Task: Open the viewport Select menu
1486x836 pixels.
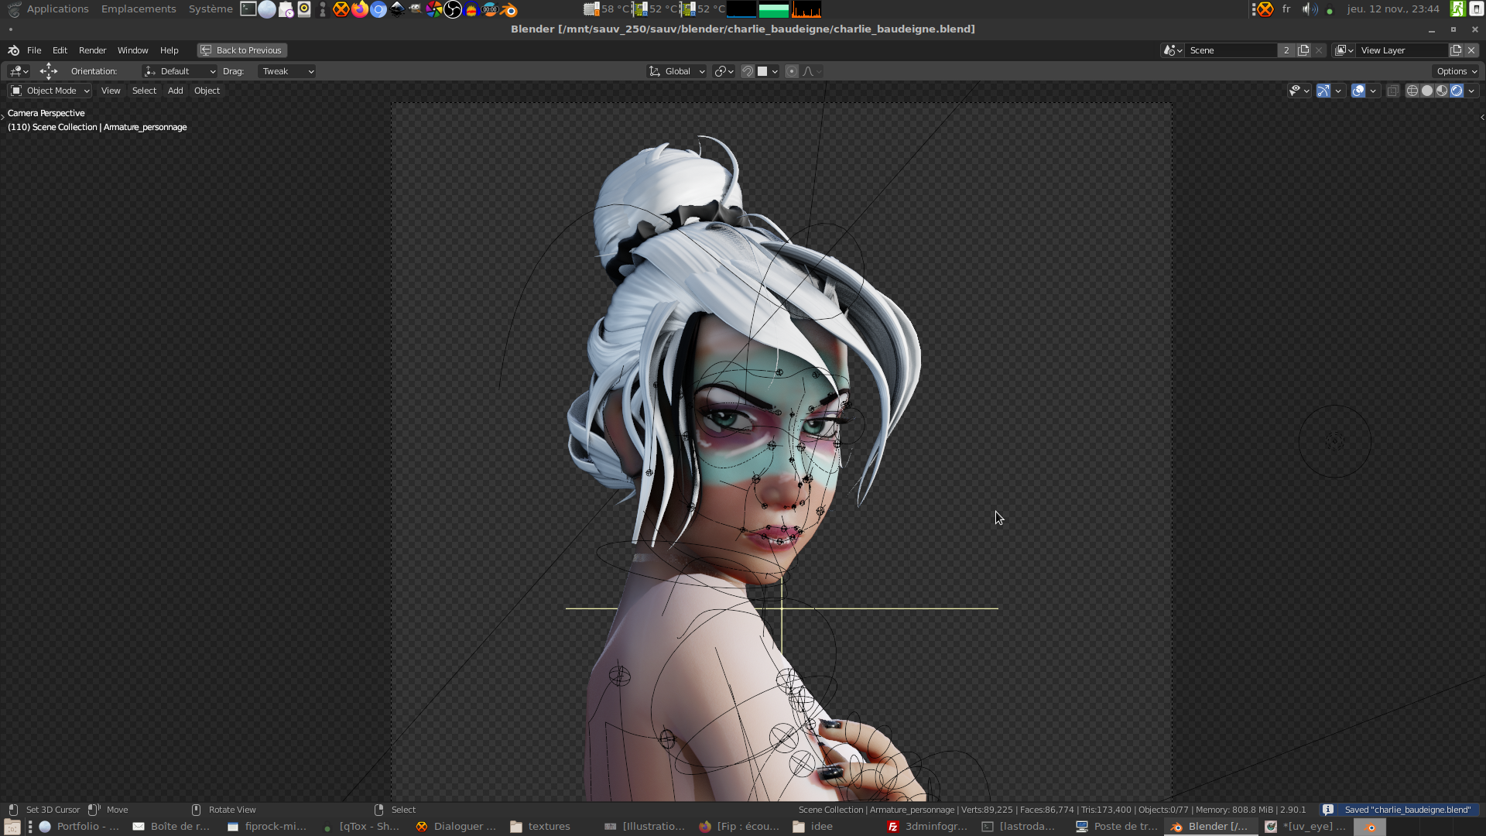Action: pyautogui.click(x=144, y=91)
